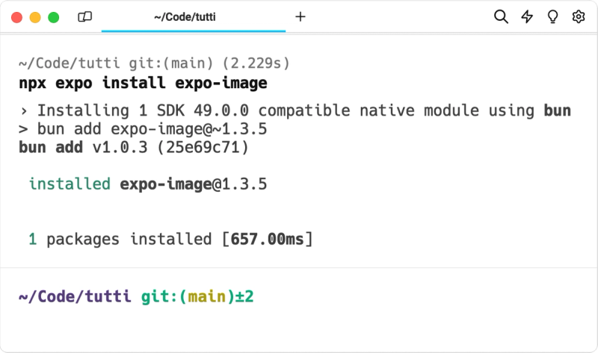Click the '~/Code/tutti git:(main) (2.229s)' header
Viewport: 598px width, 353px height.
point(155,63)
